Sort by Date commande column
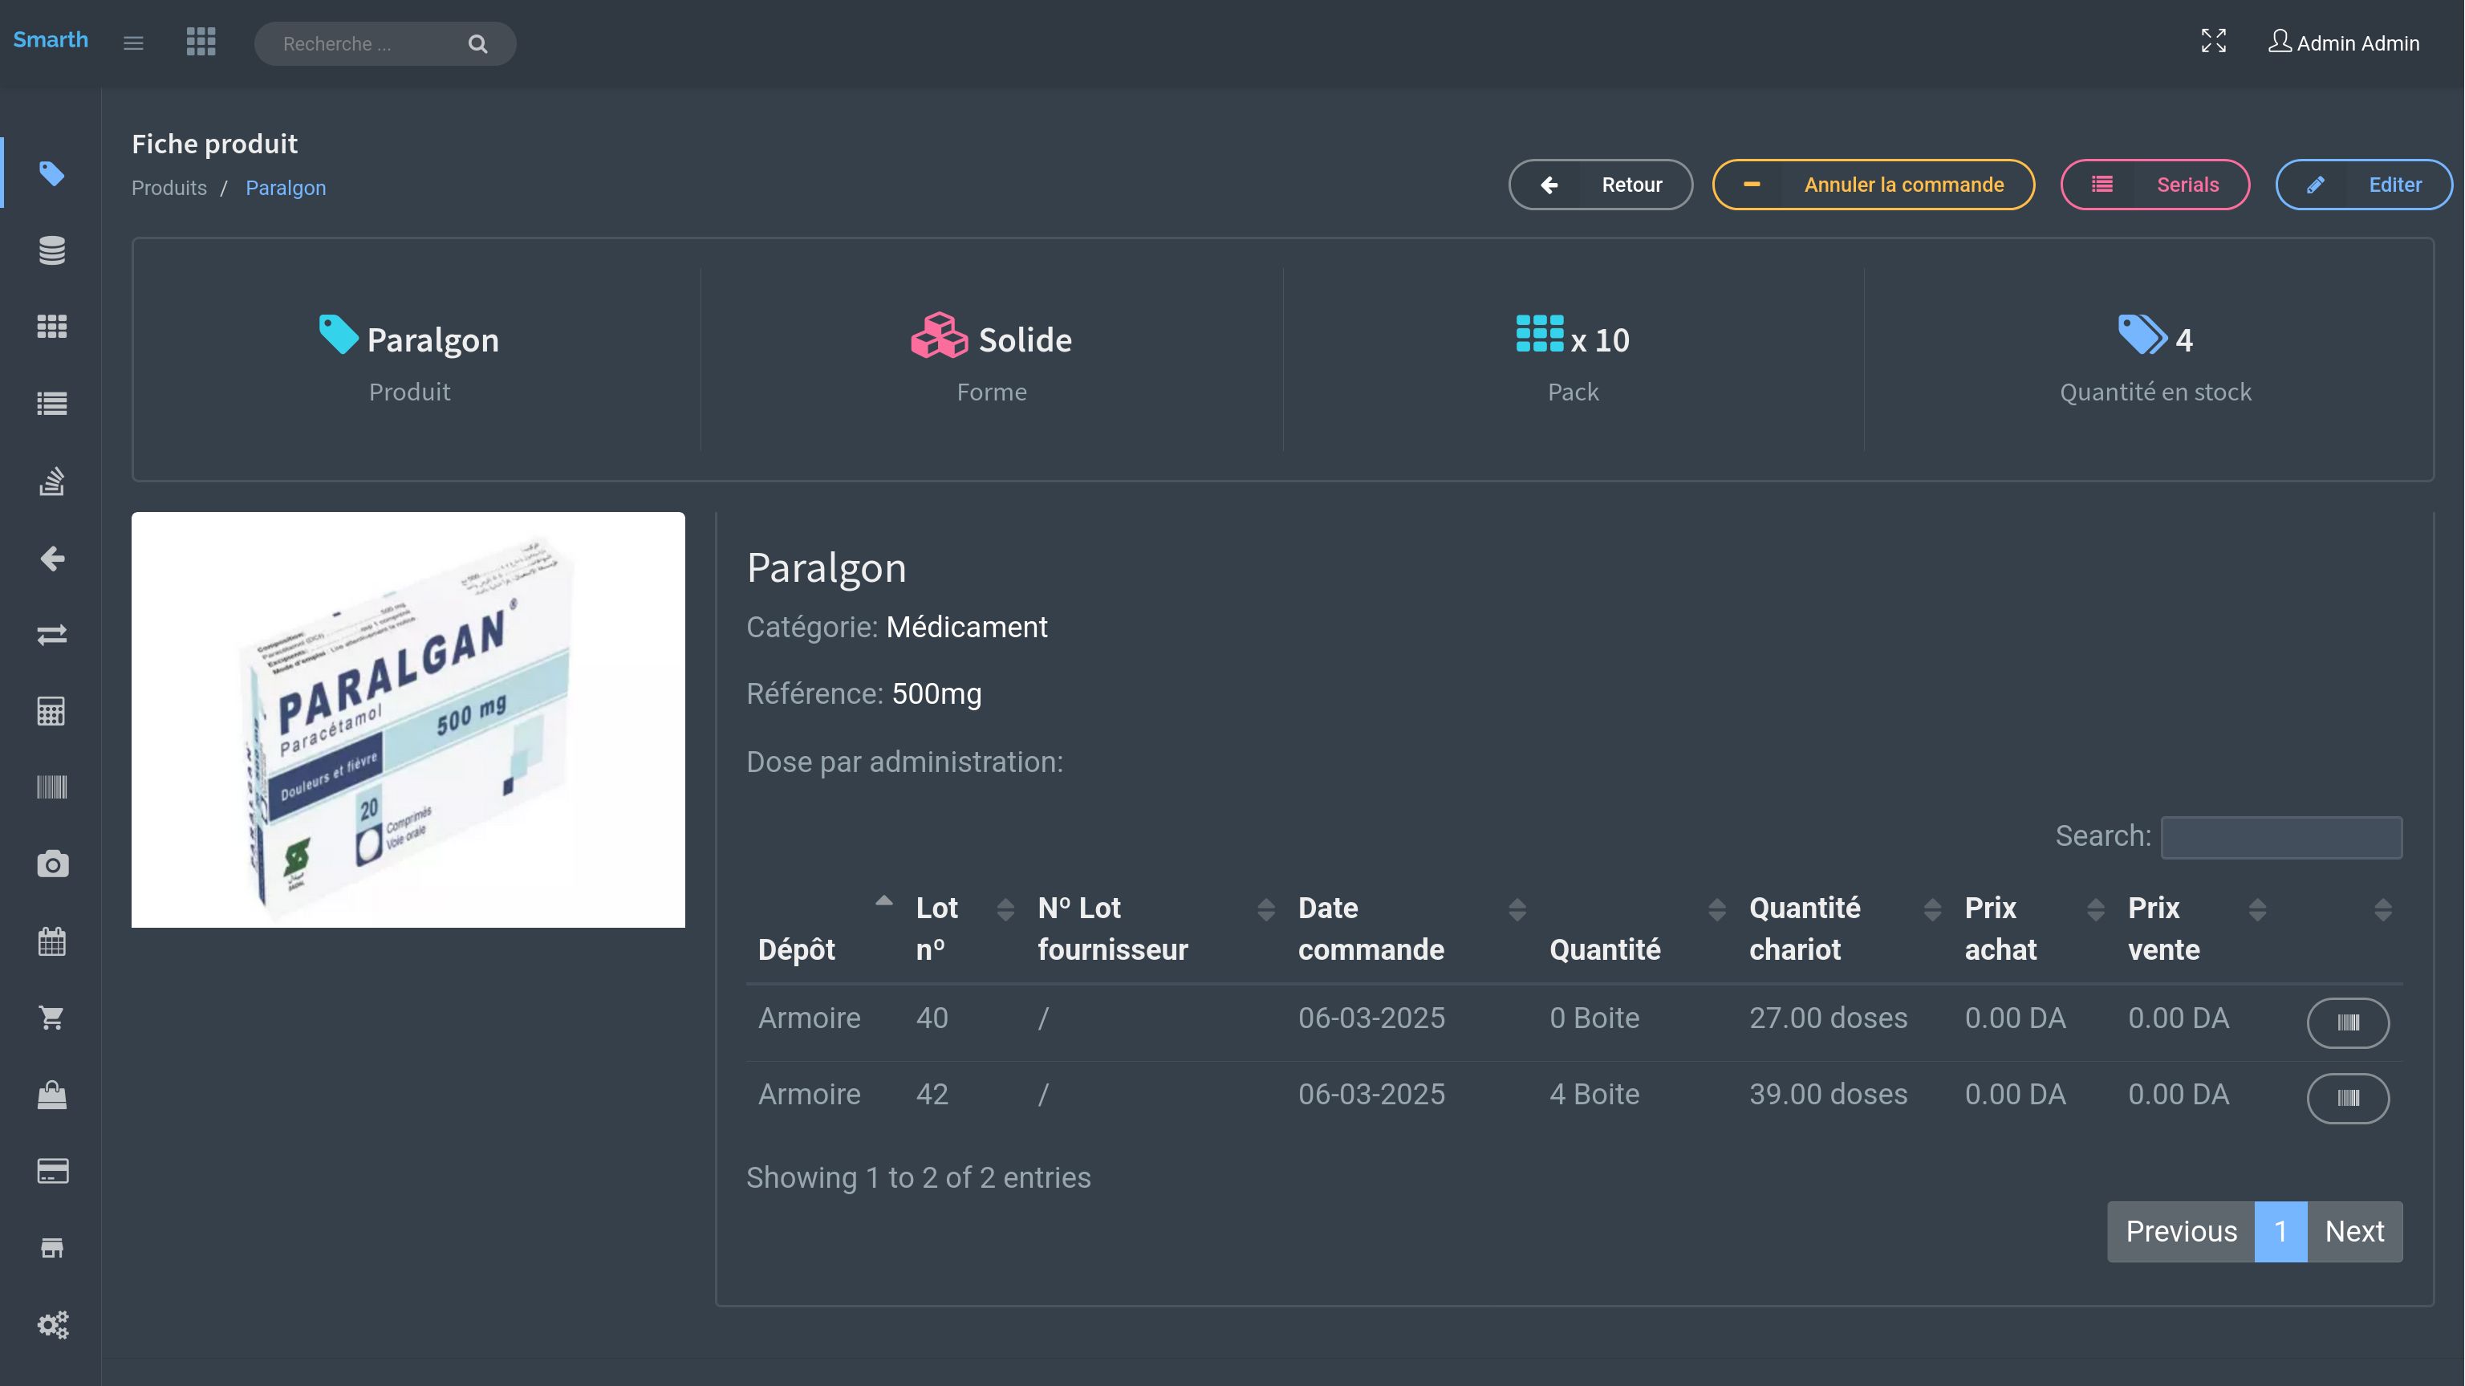The image size is (2465, 1386). click(x=1411, y=929)
